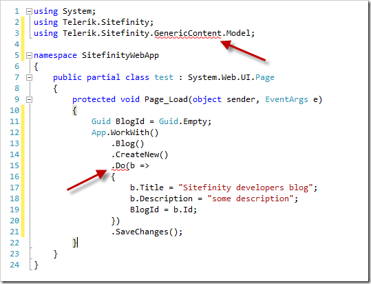This screenshot has height=284, width=371.
Task: Collapse the using directives block at line 1
Action: tap(29, 11)
